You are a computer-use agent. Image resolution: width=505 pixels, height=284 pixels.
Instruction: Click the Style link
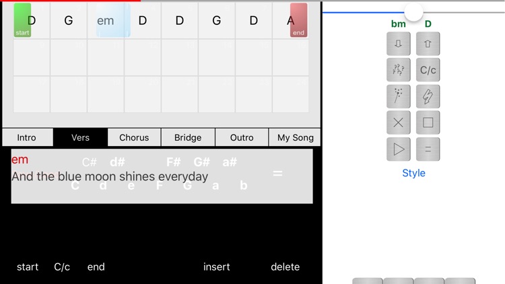click(413, 173)
